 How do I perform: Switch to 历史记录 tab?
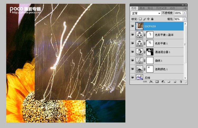(x=161, y=8)
